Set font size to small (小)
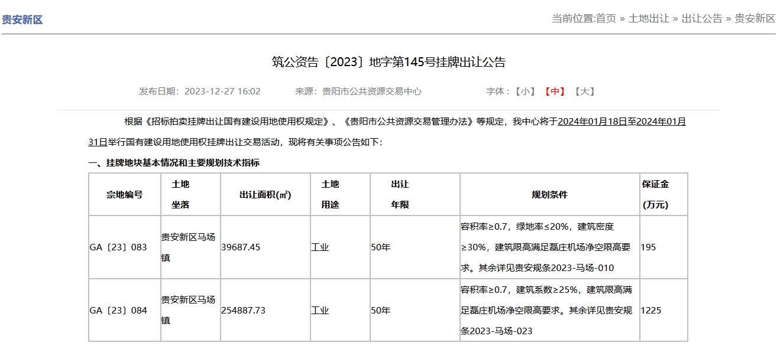780x346 pixels. (525, 92)
